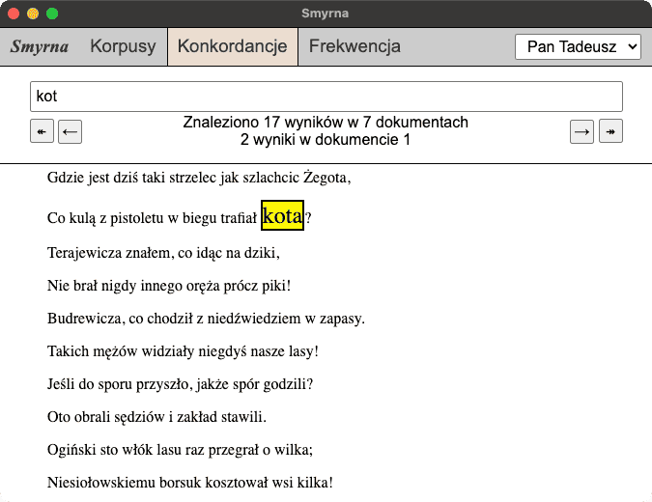This screenshot has height=502, width=652.
Task: Click line 'Jeśli do sporu przyszło'
Action: (180, 384)
